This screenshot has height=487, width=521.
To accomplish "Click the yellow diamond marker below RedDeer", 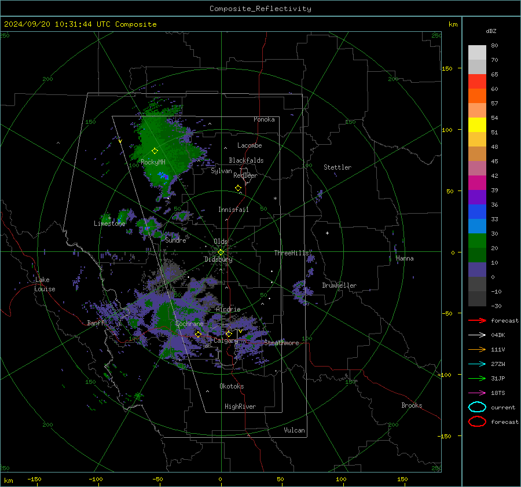I will [239, 188].
